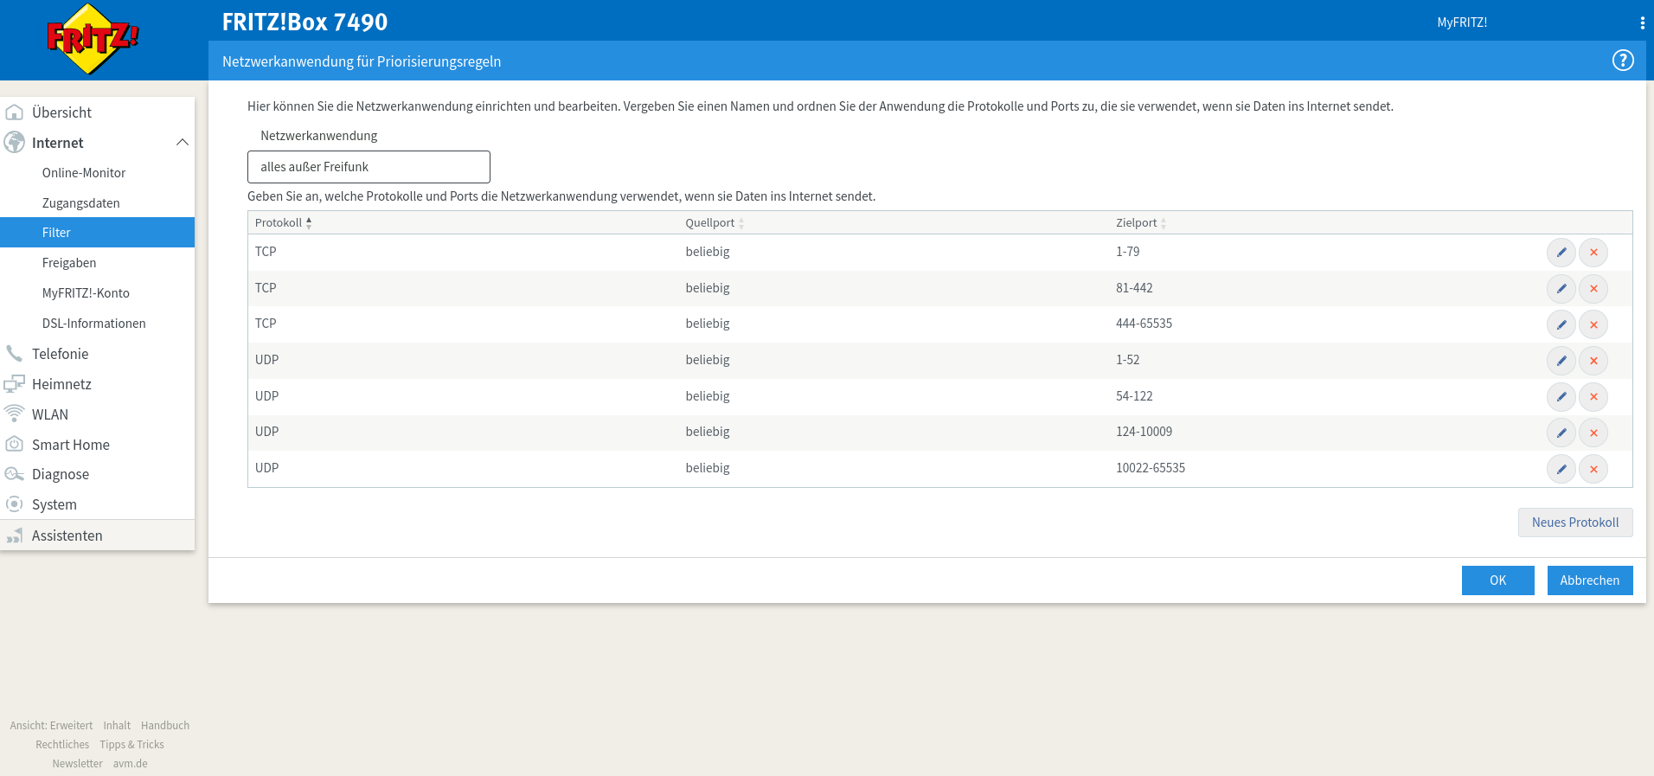Click the Netzwerkanwendung name field
The width and height of the screenshot is (1654, 776).
click(x=369, y=167)
